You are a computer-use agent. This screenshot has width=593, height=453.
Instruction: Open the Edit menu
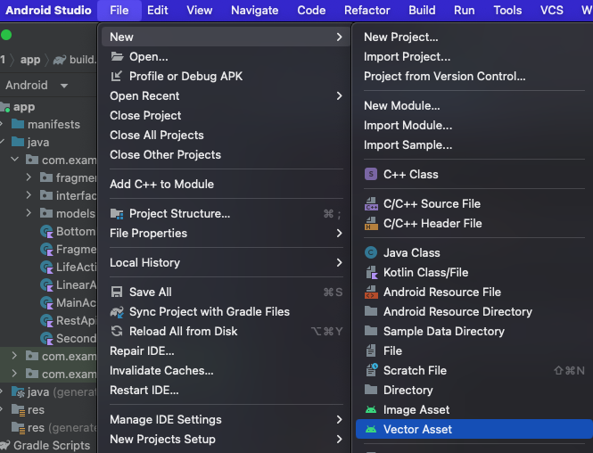(157, 10)
